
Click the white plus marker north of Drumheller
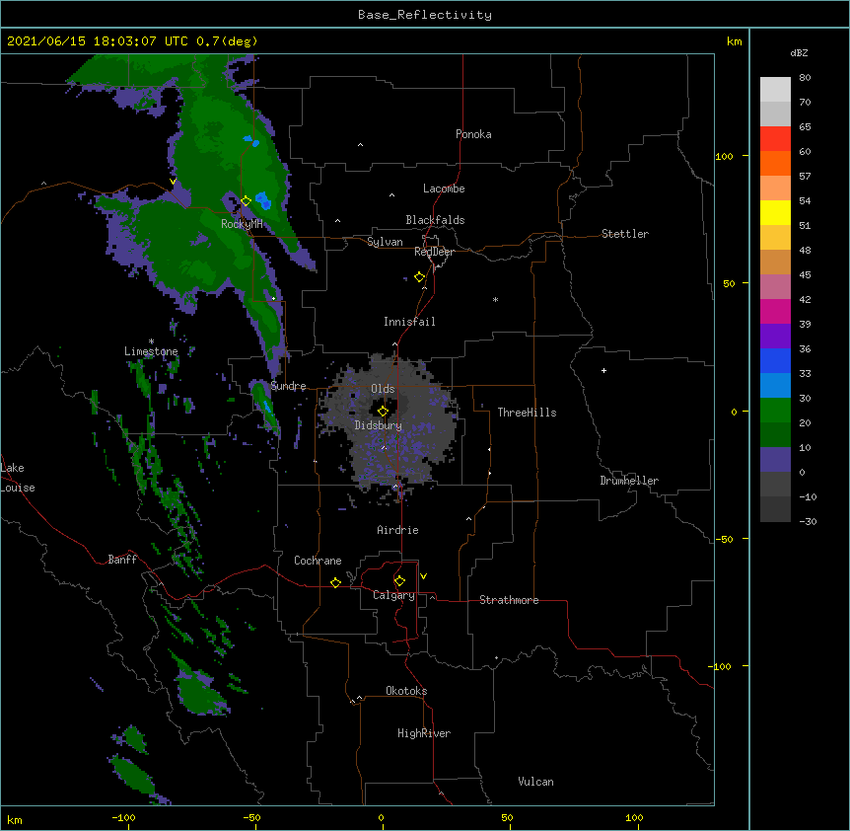[603, 370]
